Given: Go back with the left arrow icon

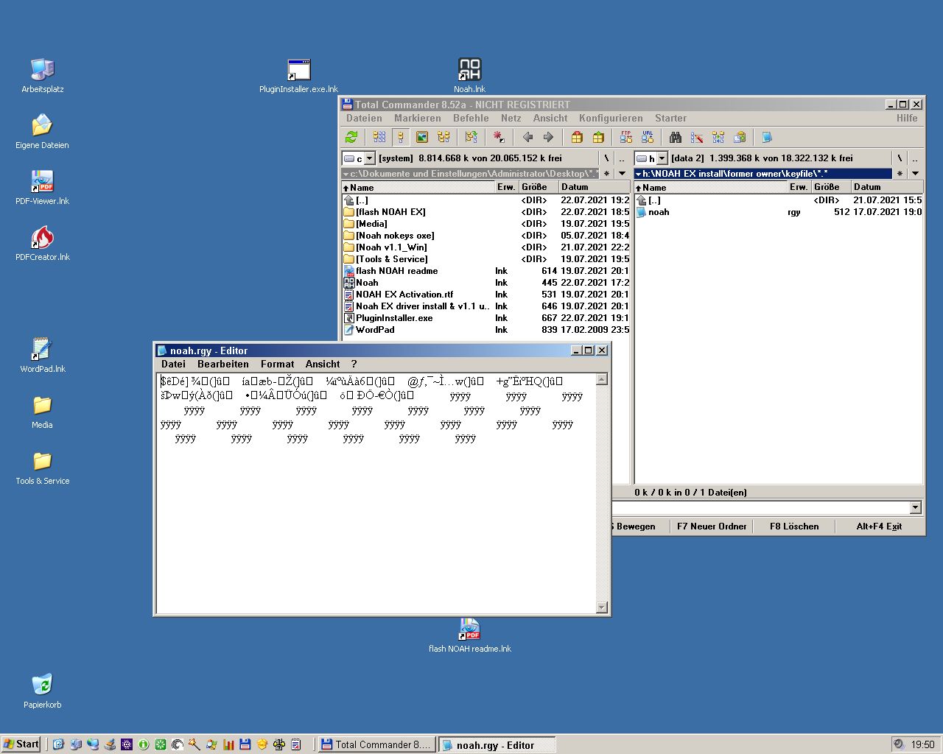Looking at the screenshot, I should [x=527, y=137].
